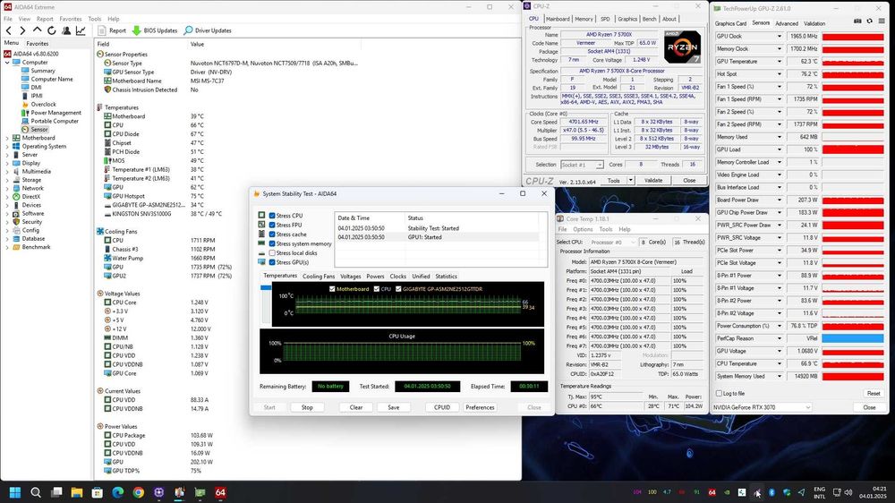Open the volume tray icon
Image resolution: width=895 pixels, height=503 pixels.
(x=848, y=492)
